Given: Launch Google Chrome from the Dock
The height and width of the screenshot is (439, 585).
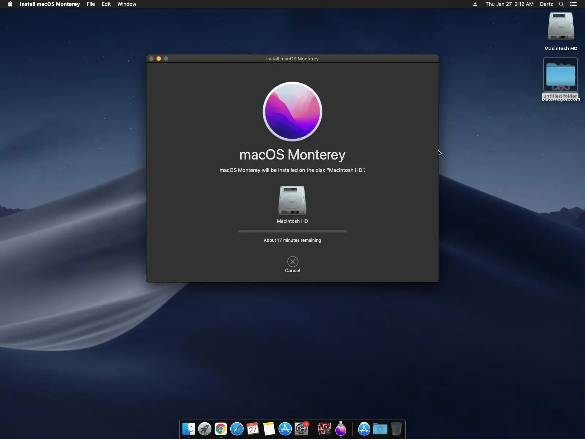Looking at the screenshot, I should (221, 429).
